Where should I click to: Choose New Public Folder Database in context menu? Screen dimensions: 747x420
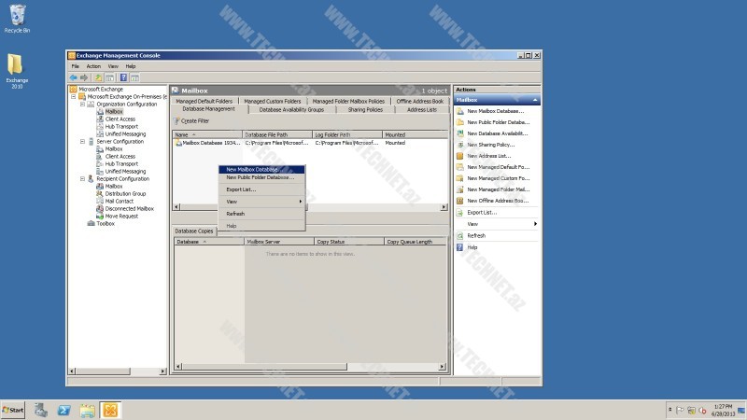pyautogui.click(x=261, y=177)
